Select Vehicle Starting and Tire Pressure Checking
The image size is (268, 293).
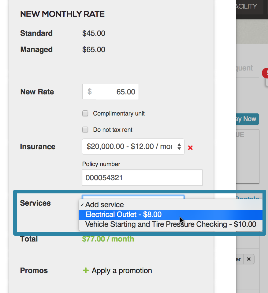tap(170, 224)
